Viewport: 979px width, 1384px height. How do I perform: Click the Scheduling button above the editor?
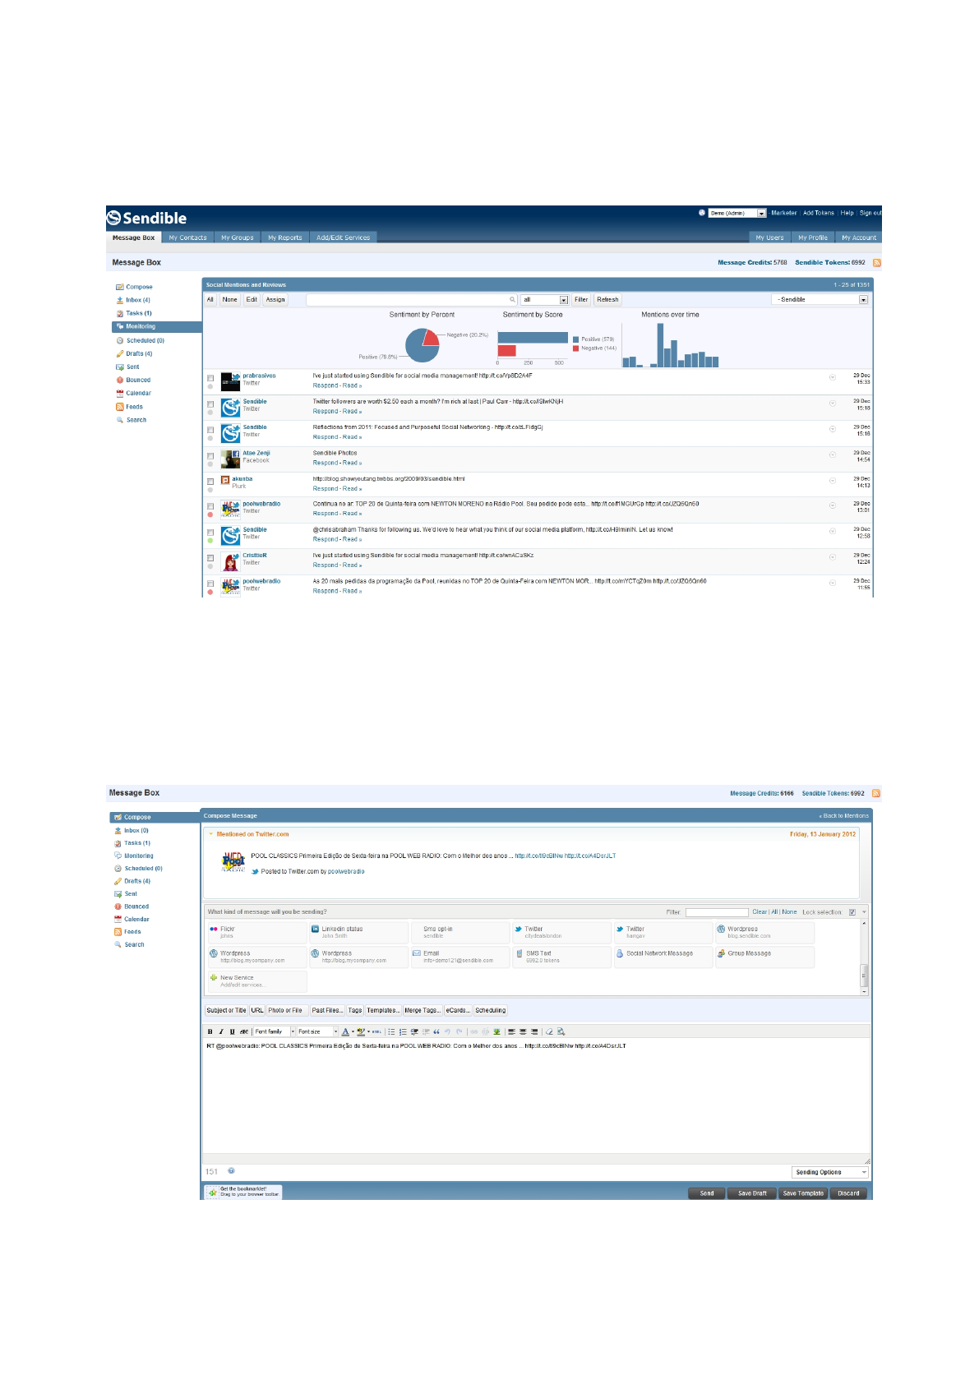pos(490,1010)
